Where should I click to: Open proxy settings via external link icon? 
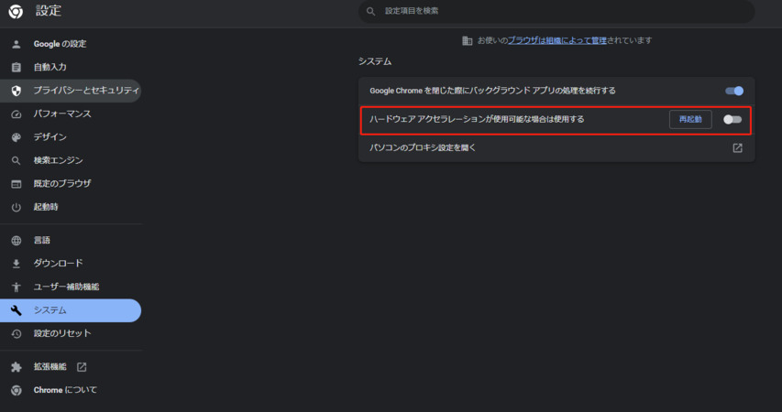(x=737, y=148)
